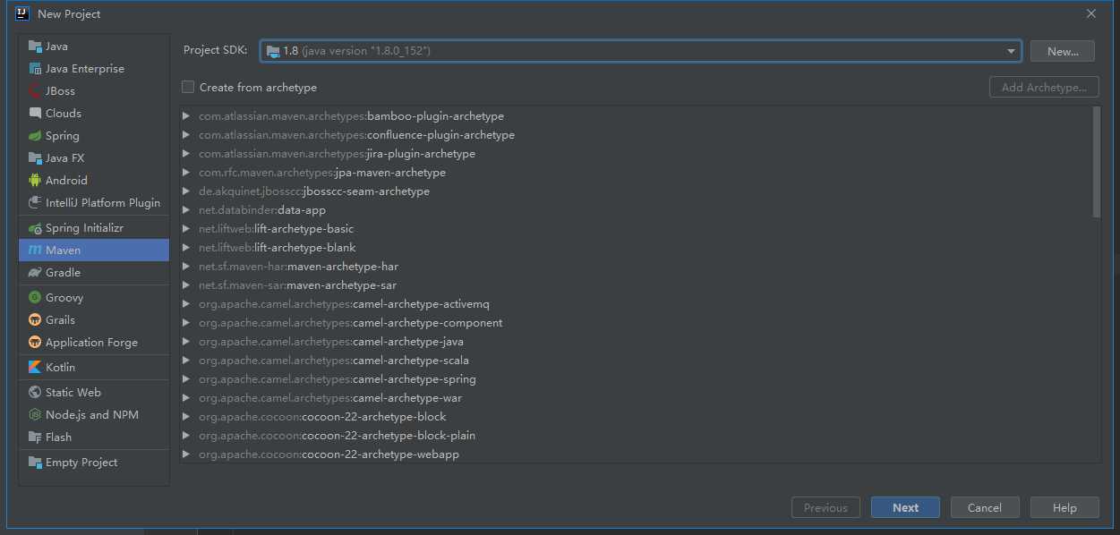The height and width of the screenshot is (535, 1120).
Task: Select camel-archetype-component row
Action: 636,323
